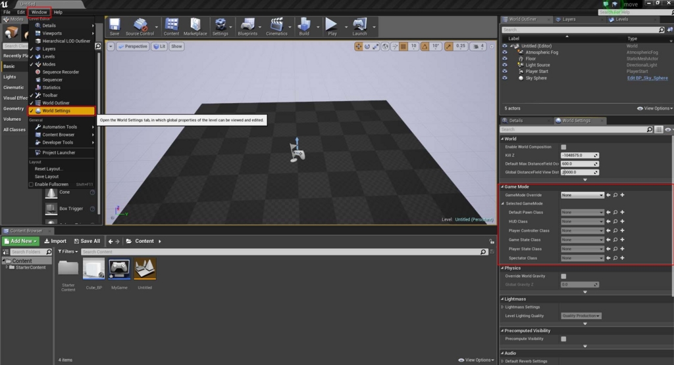Click the Save toolbar icon
674x365 pixels.
115,27
